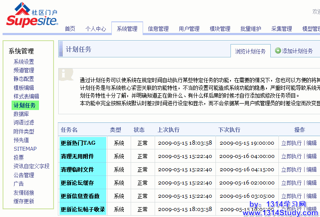The width and height of the screenshot is (320, 217).
Task: Select 缓存更新 in sidebar menu
Action: (24, 201)
